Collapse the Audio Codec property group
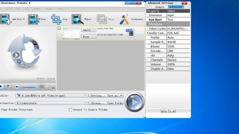Viewport: 239px width, 134px height. tap(148, 33)
